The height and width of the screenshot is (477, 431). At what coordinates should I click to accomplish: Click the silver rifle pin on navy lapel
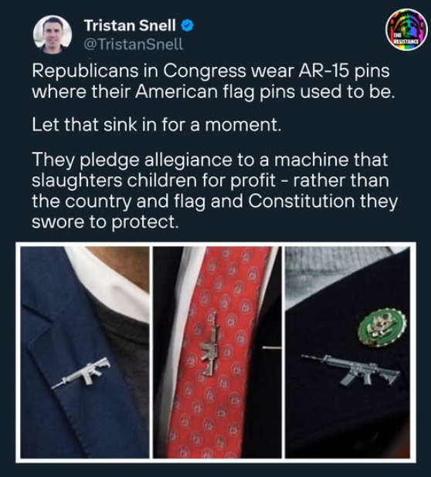coord(81,373)
